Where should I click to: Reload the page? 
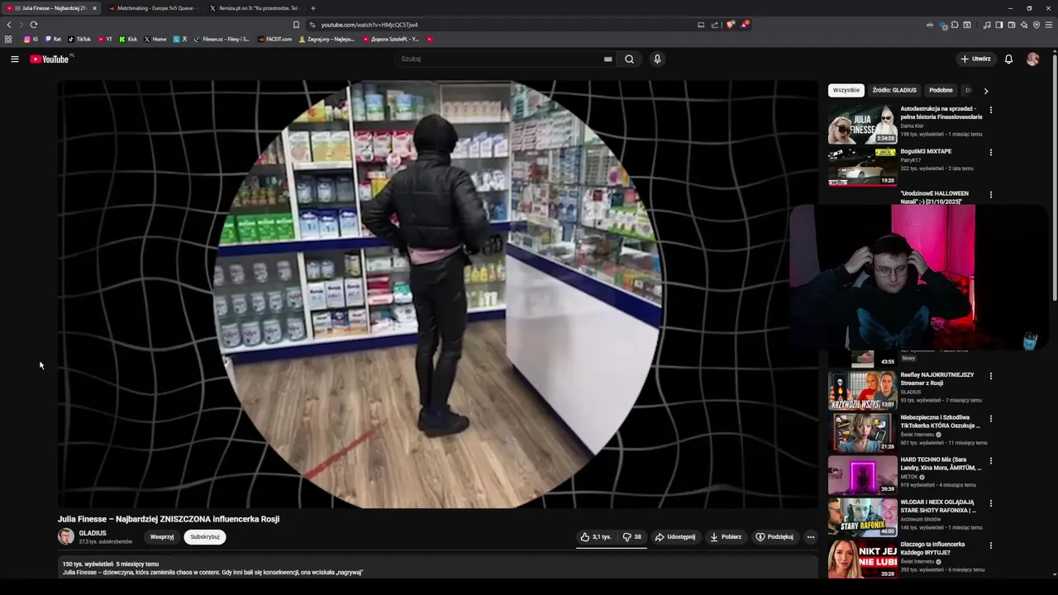point(33,25)
